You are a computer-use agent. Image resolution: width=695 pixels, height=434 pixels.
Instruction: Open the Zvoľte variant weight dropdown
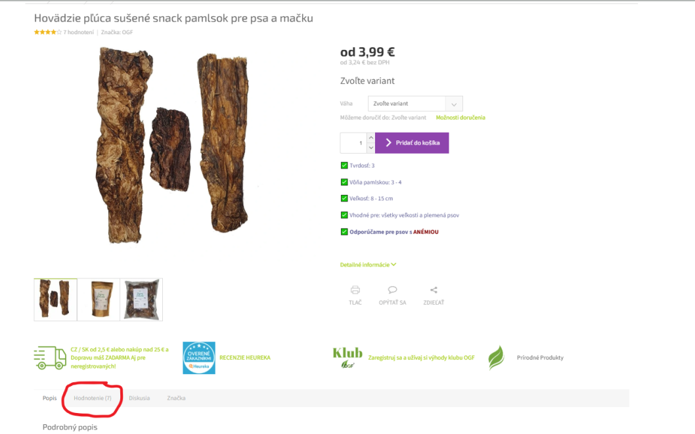pyautogui.click(x=415, y=104)
